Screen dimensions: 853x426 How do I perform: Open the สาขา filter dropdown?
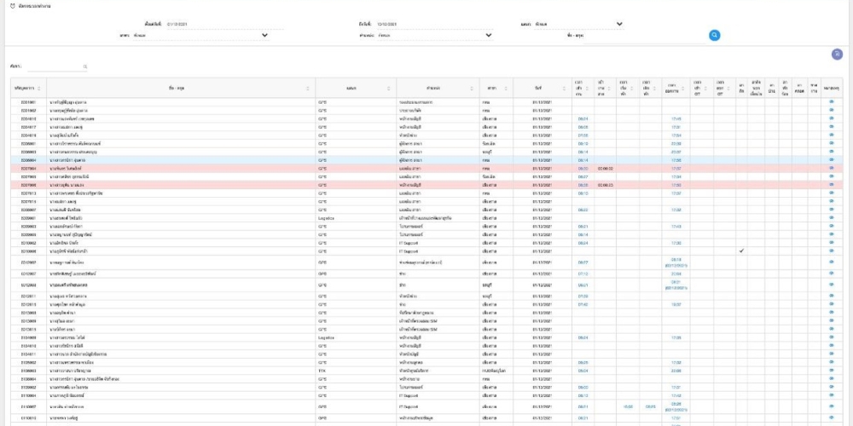tap(264, 35)
